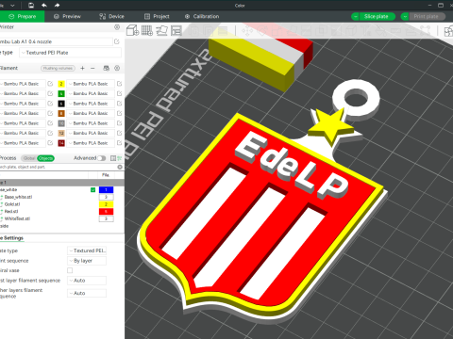Image resolution: width=453 pixels, height=339 pixels.
Task: Expand the Print plate options arrow
Action: (405, 16)
